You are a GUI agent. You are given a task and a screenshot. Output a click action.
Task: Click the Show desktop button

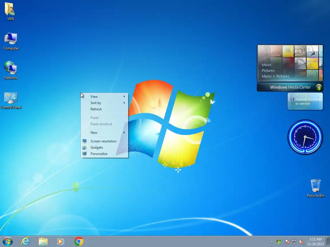point(328,242)
